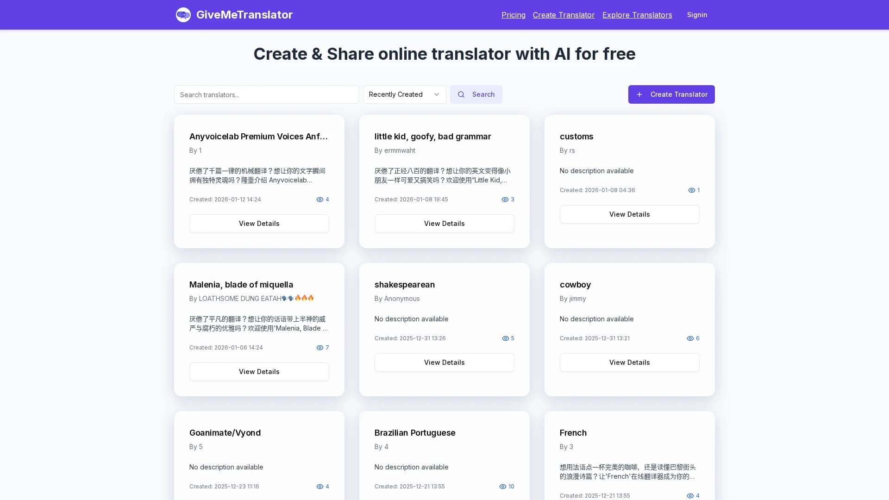The image size is (889, 500).
Task: Click the GiveMeTranslator brand name
Action: coord(244,15)
